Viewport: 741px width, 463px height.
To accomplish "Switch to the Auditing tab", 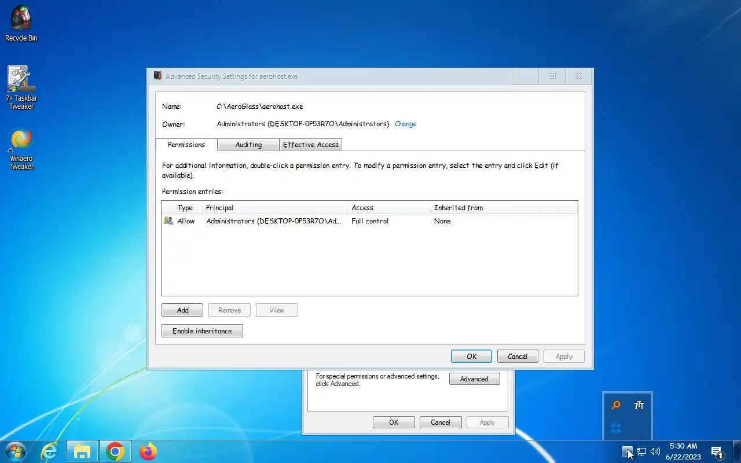I will point(248,145).
